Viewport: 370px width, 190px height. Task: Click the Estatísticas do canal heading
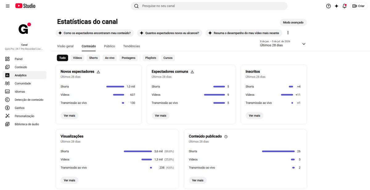tap(88, 22)
